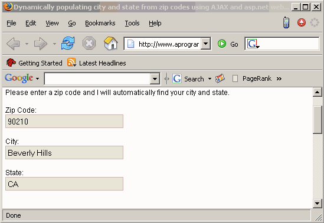The width and height of the screenshot is (324, 223).
Task: Click the Google toolbar Search G icon
Action: tap(177, 78)
